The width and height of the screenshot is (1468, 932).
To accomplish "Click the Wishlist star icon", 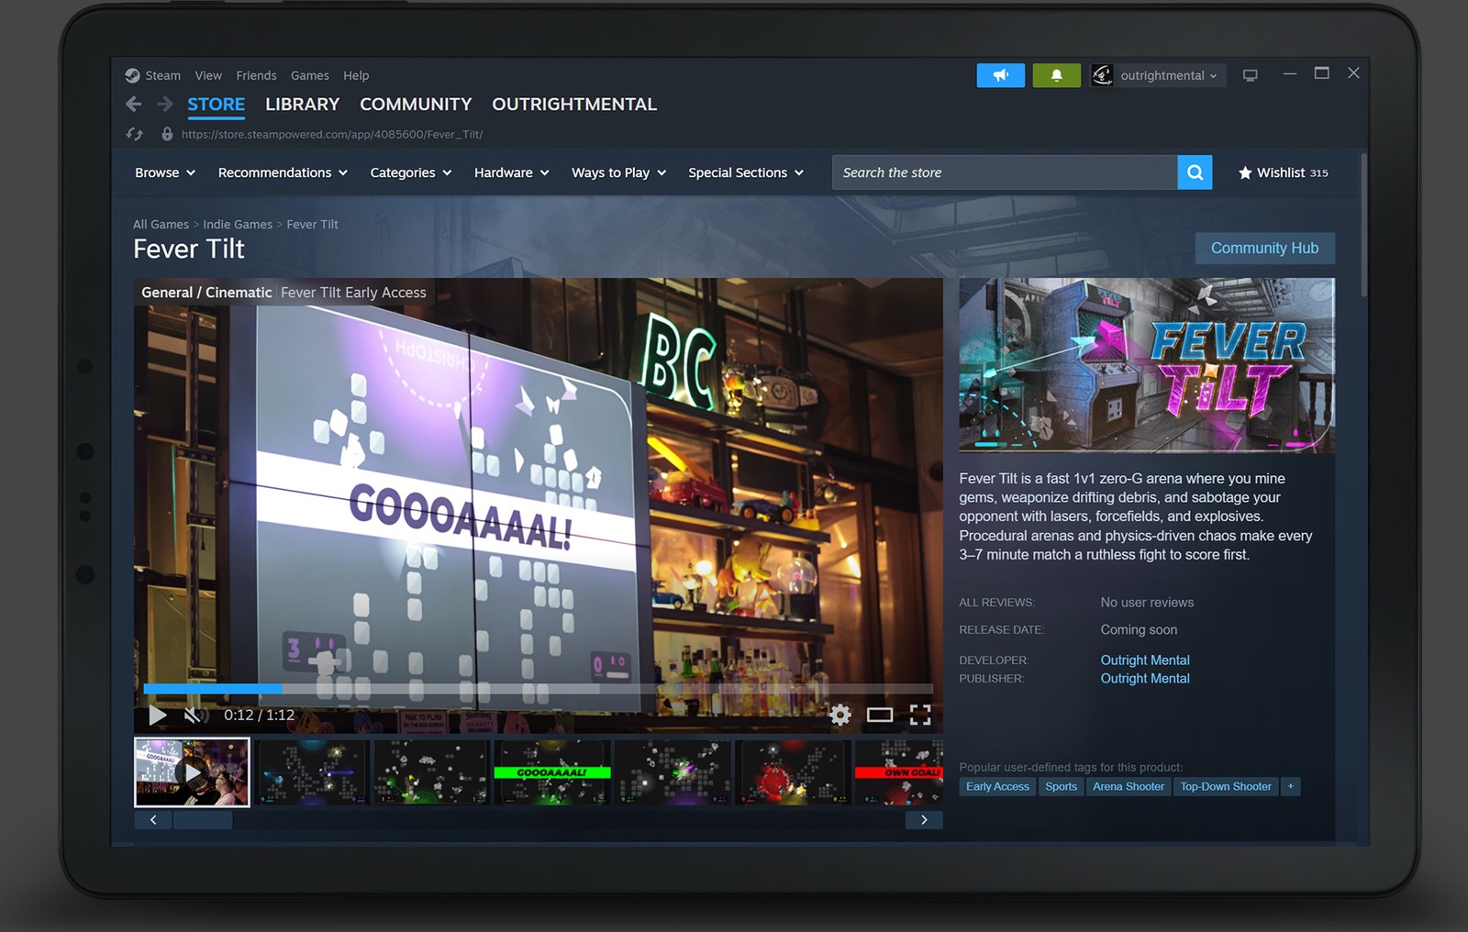I will [1245, 172].
